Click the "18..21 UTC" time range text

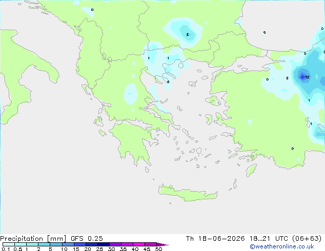[269, 239]
